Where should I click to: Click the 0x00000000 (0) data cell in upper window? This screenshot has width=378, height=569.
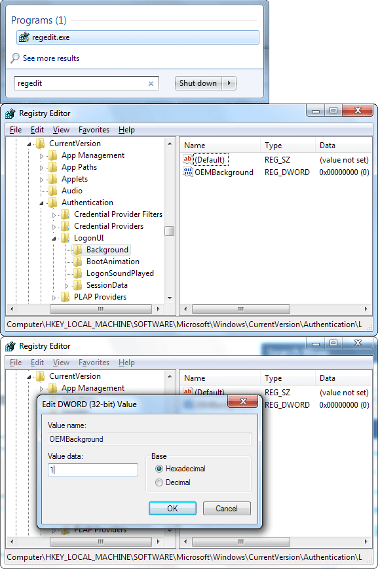pos(344,172)
